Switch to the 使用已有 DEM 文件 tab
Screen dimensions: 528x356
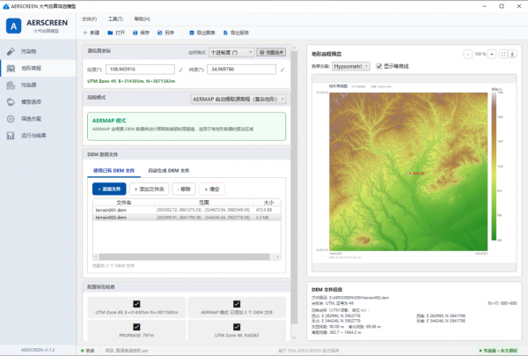tap(114, 171)
